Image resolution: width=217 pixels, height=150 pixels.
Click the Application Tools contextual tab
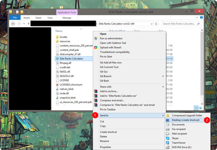(67, 12)
